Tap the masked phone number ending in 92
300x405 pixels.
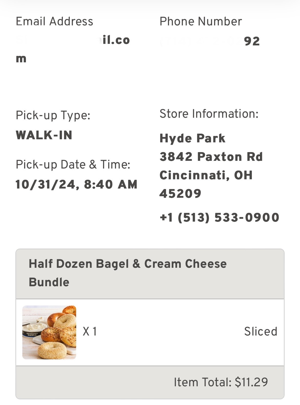point(210,41)
